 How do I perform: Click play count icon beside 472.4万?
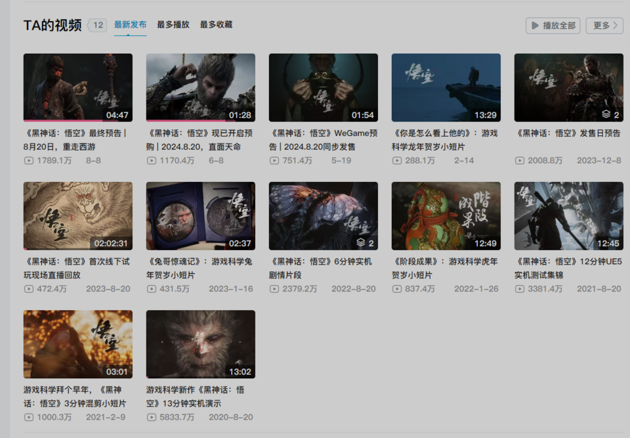click(28, 289)
